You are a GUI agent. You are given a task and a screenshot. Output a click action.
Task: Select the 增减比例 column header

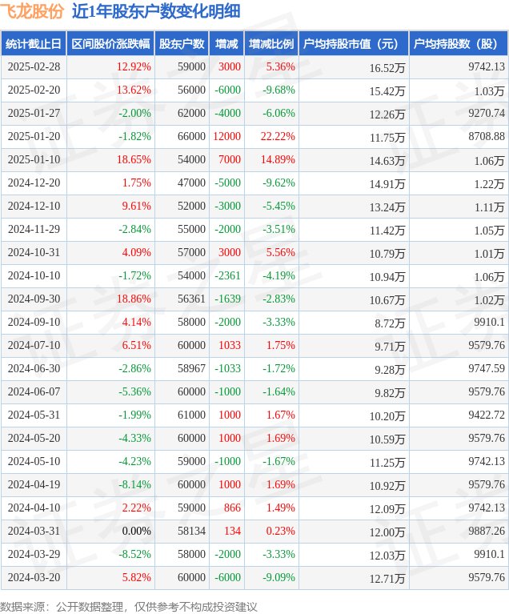[x=271, y=44]
